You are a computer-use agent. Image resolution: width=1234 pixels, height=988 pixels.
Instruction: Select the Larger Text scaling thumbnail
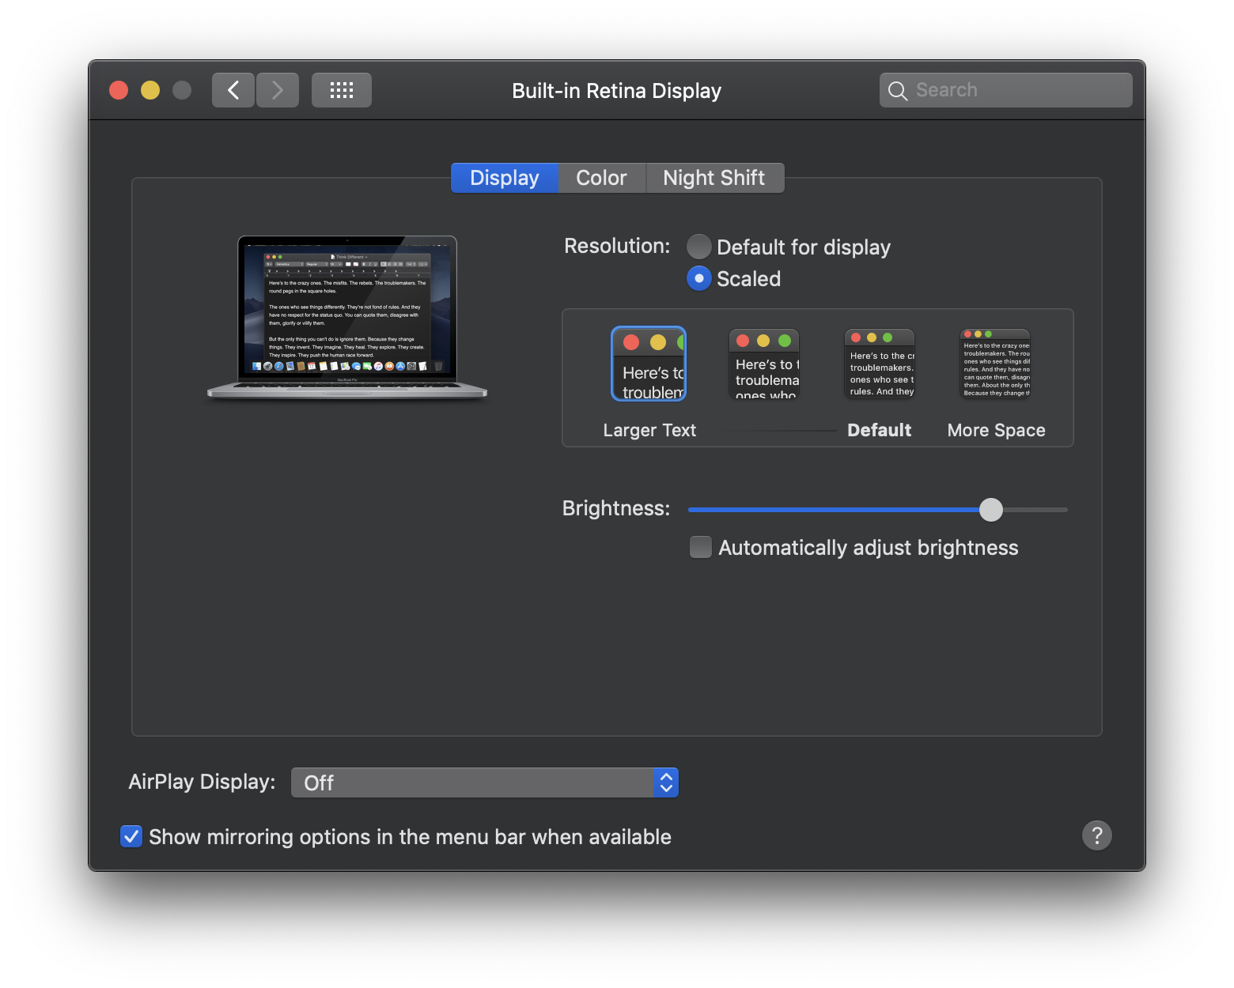click(648, 364)
